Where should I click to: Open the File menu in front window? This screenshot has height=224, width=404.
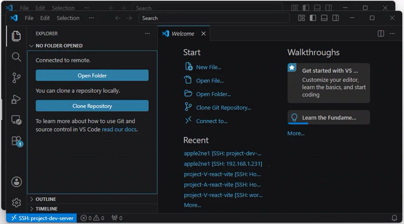coord(29,18)
